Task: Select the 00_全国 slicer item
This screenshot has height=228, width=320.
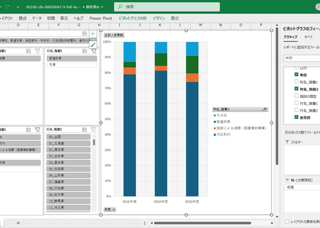Action: (68, 137)
